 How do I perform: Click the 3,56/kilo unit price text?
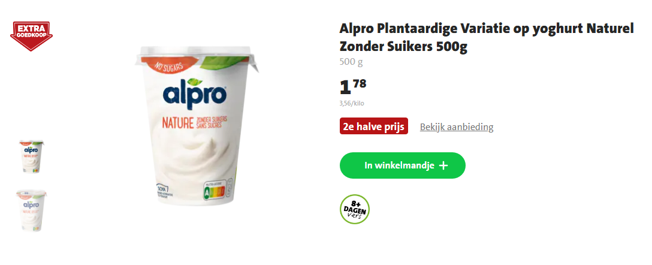pos(352,104)
